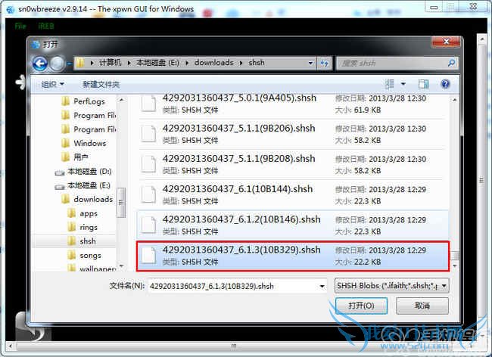Click file icon of 6.1.2(10B146).shsh
This screenshot has height=357, width=492.
point(148,225)
